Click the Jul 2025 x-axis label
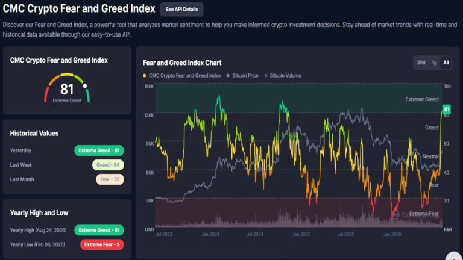The height and width of the screenshot is (260, 463). (x=345, y=234)
